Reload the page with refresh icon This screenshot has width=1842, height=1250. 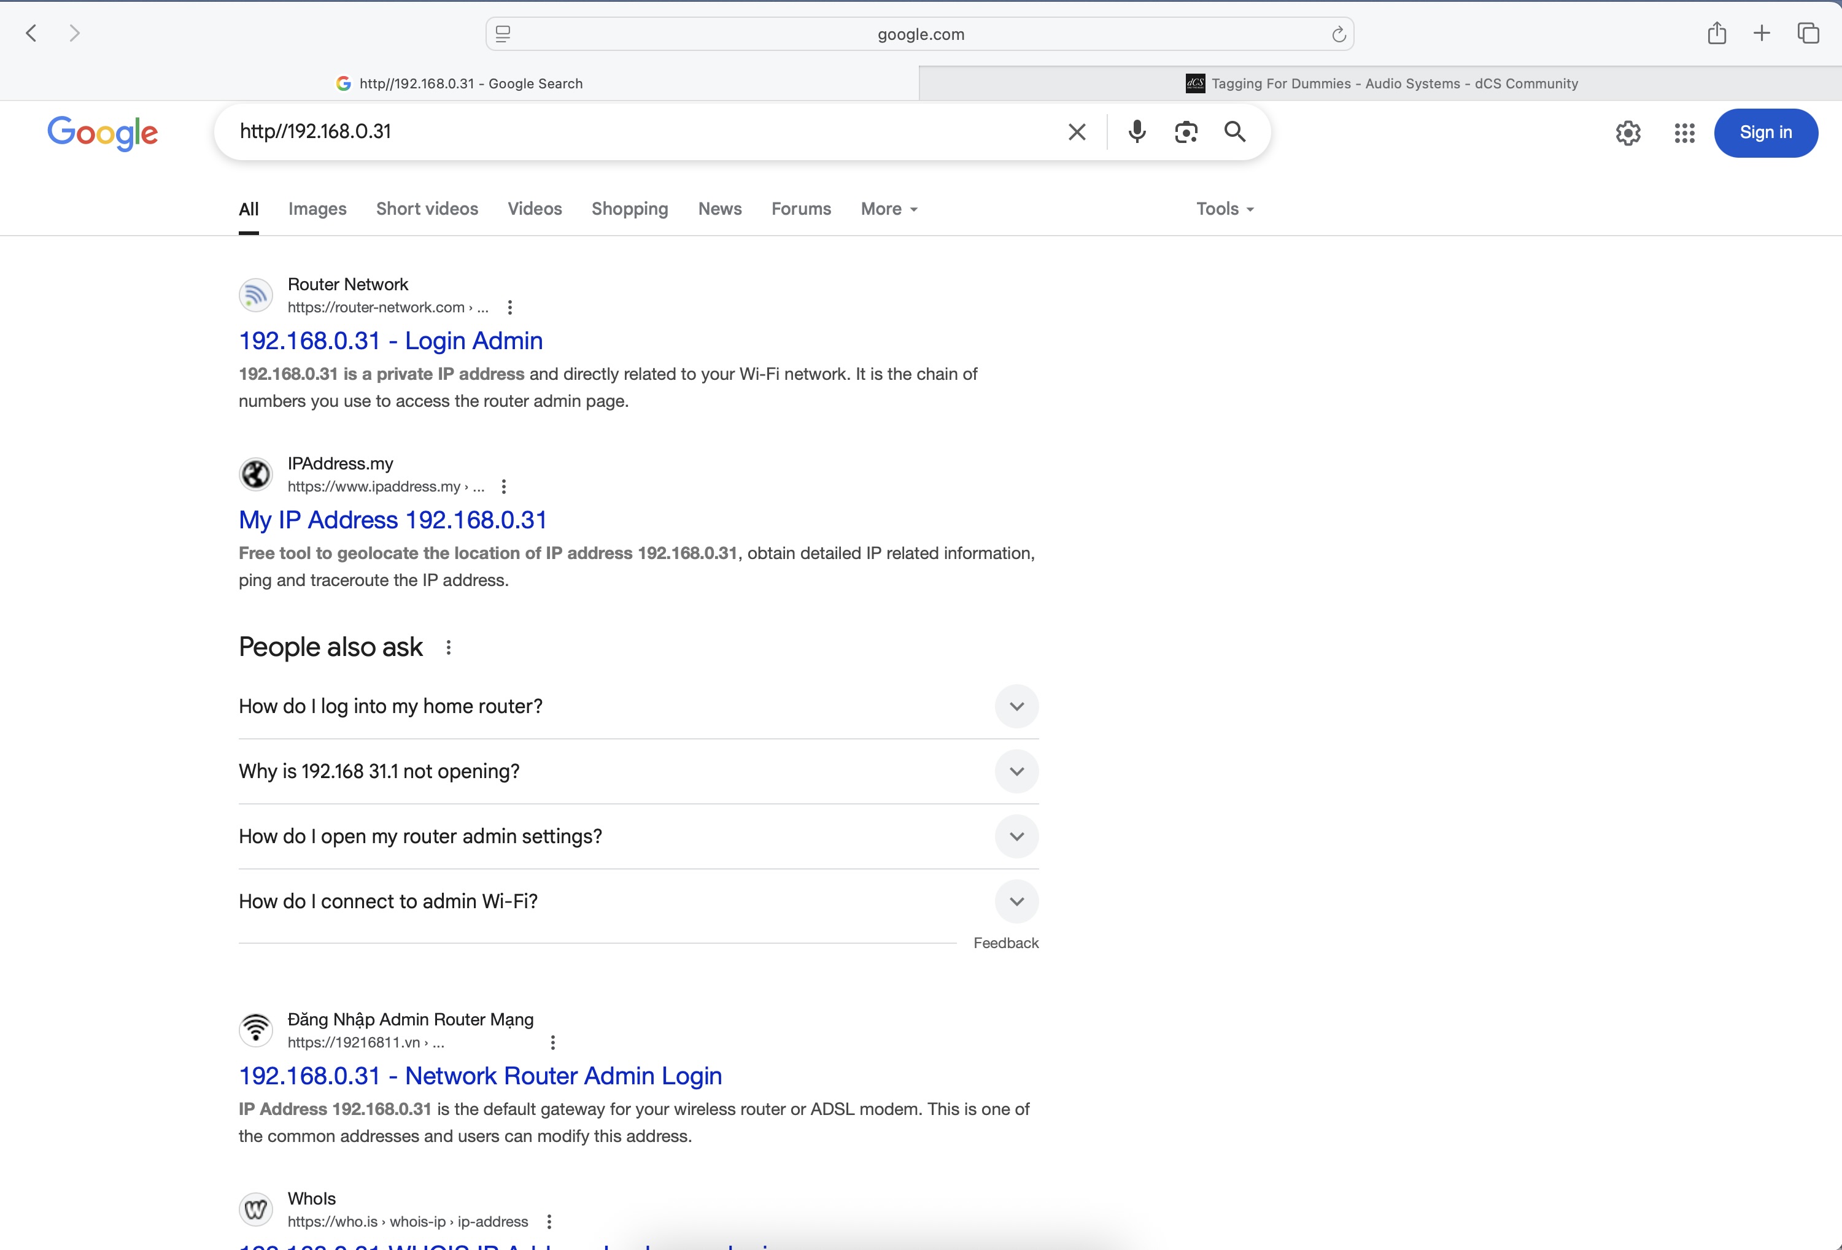(x=1339, y=34)
